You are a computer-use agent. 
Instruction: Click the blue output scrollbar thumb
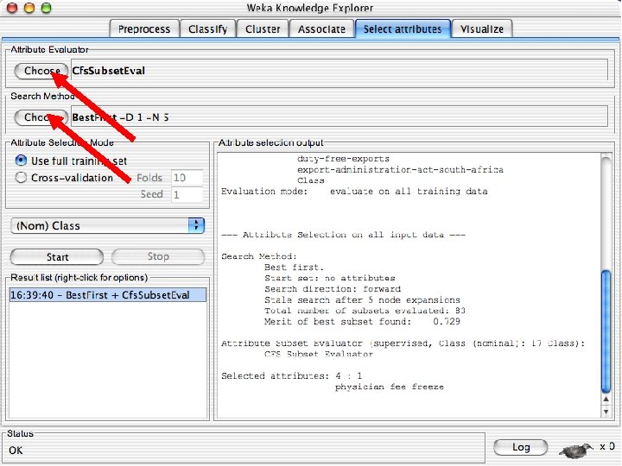(x=606, y=331)
